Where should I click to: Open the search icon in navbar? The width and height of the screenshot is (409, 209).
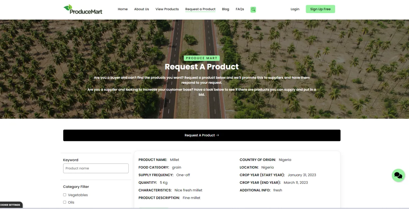[x=253, y=10]
